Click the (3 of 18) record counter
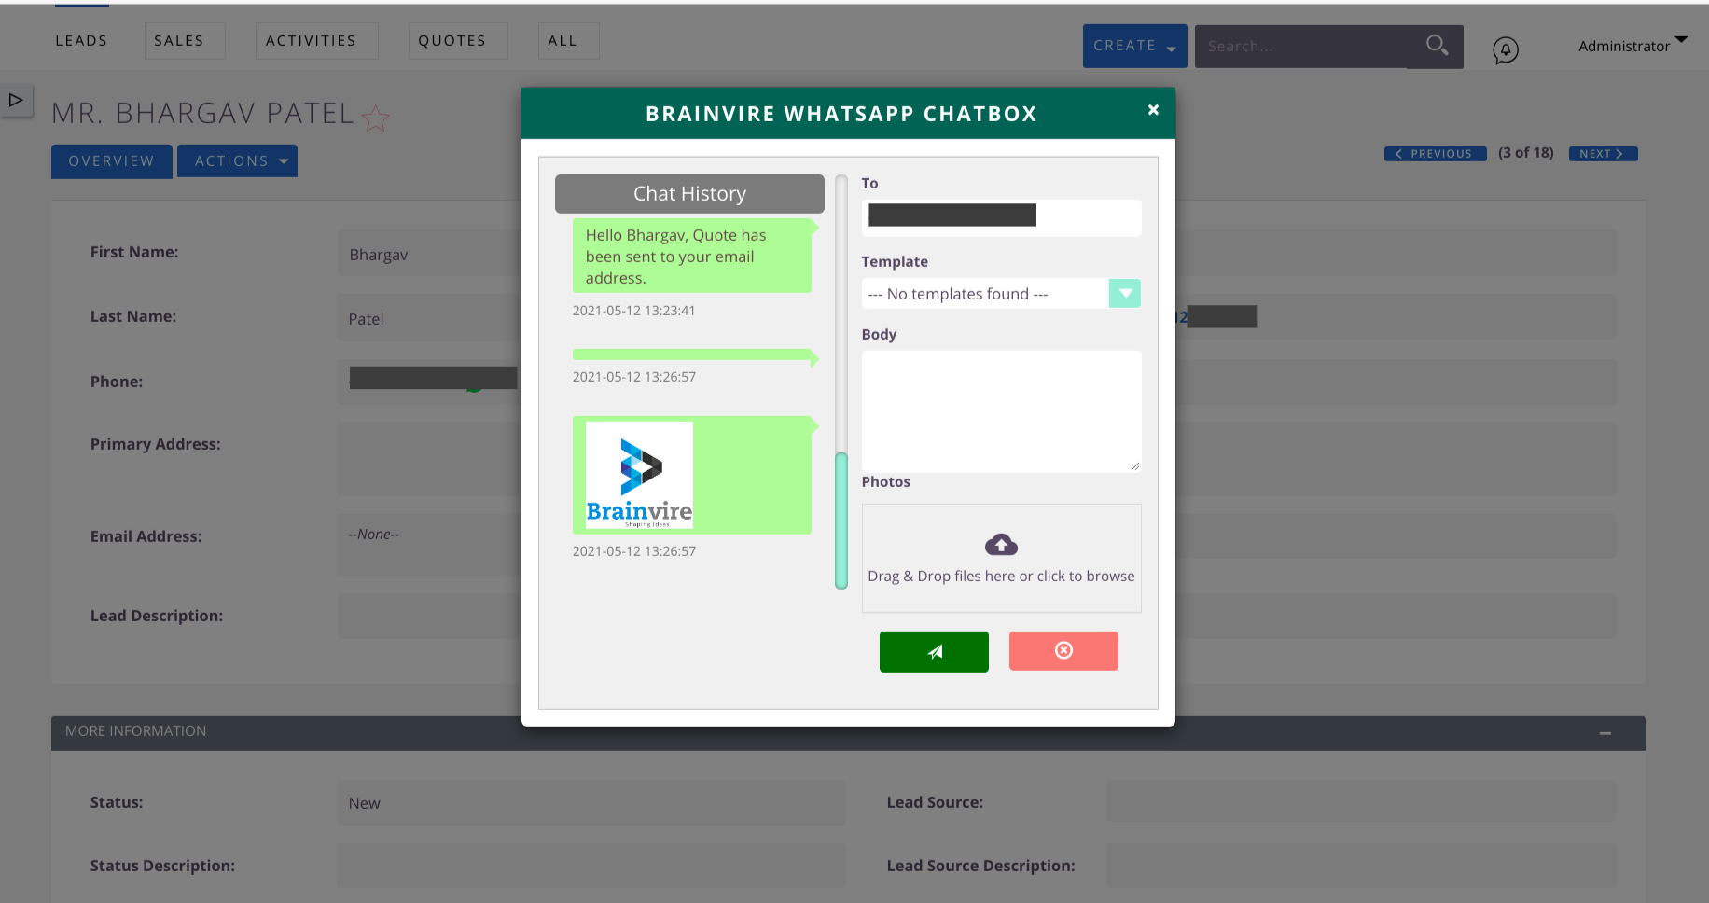 (1526, 153)
